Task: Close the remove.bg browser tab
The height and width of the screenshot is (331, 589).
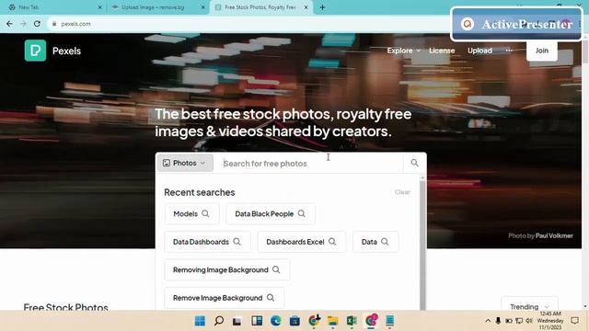Action: coord(202,7)
